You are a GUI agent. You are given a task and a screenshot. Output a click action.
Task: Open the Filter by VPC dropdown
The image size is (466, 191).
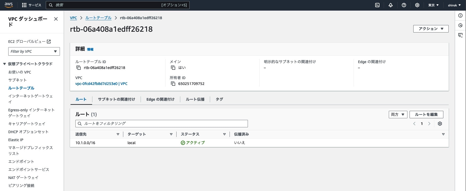click(34, 51)
